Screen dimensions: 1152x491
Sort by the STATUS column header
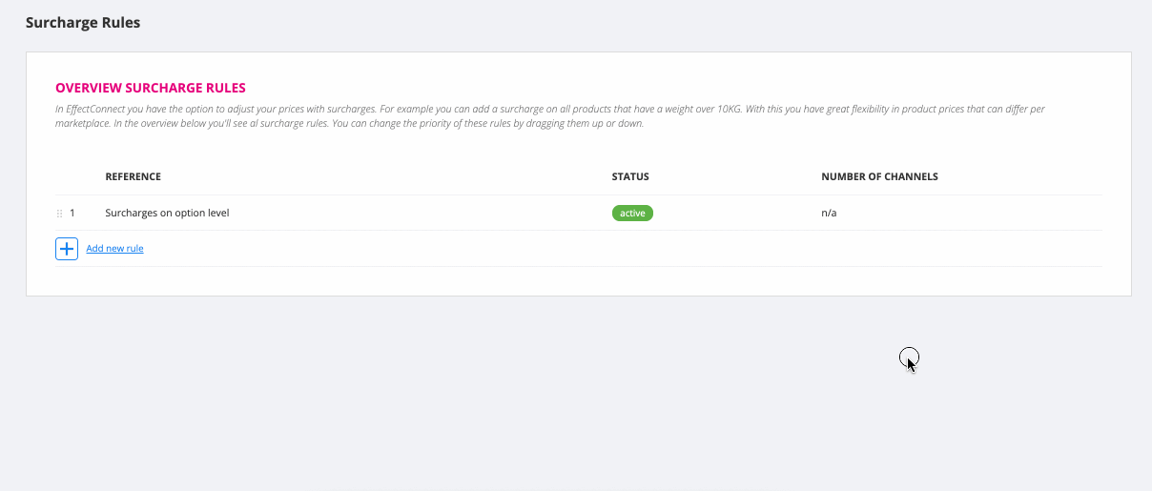(x=630, y=177)
